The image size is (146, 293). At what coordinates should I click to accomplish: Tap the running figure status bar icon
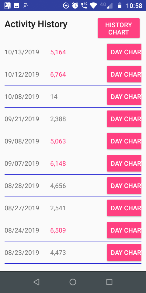26,5
